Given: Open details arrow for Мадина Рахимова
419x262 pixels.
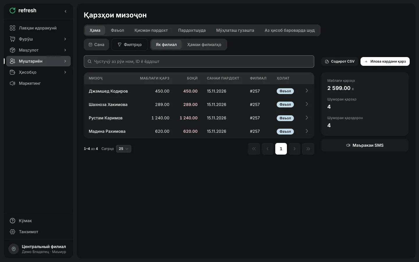Looking at the screenshot, I should [x=307, y=131].
